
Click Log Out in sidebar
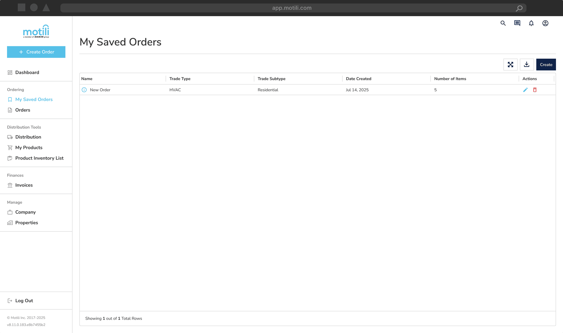click(24, 301)
